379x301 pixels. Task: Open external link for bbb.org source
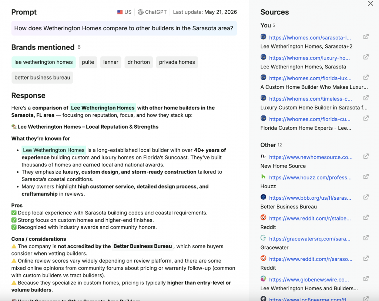(366, 197)
